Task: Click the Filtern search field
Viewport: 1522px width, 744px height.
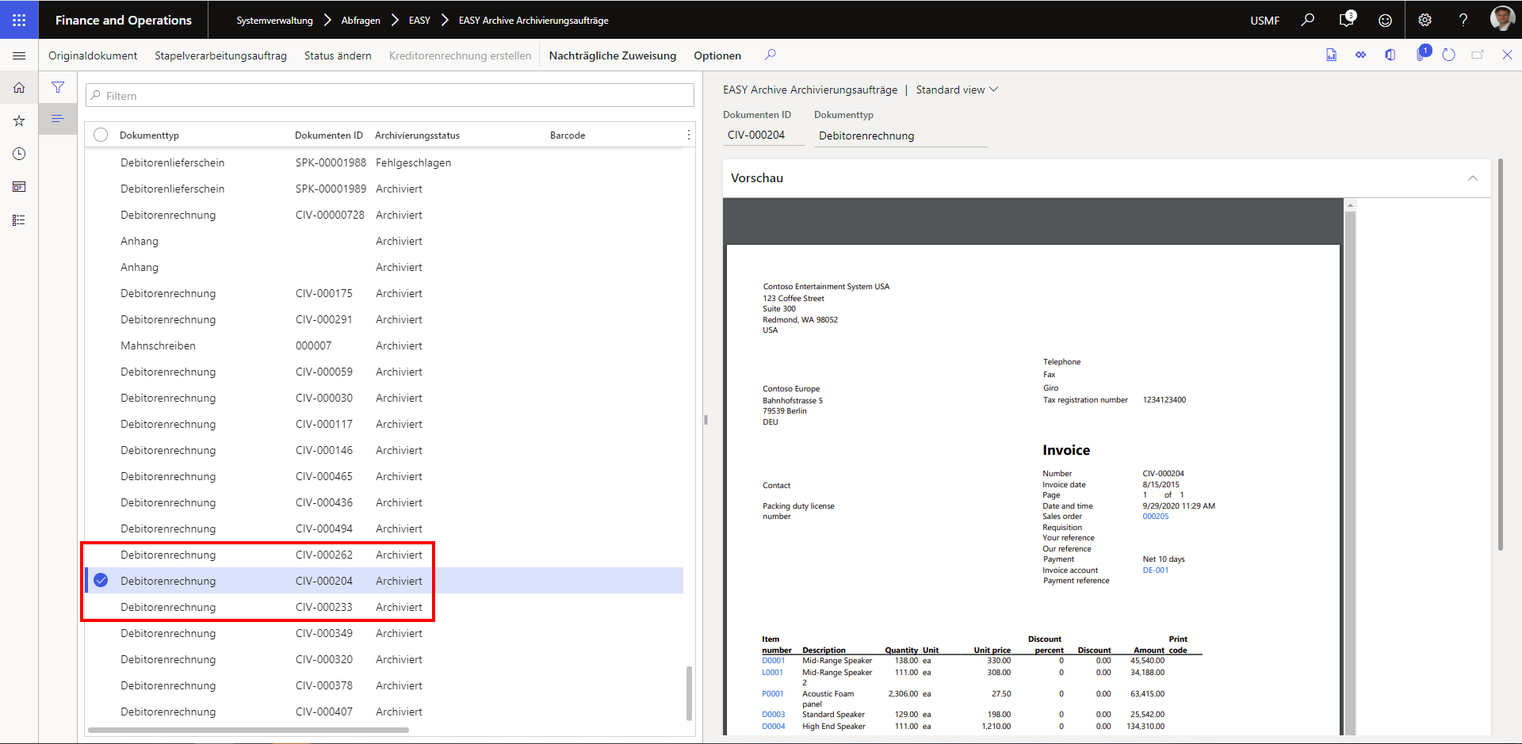Action: tap(389, 95)
